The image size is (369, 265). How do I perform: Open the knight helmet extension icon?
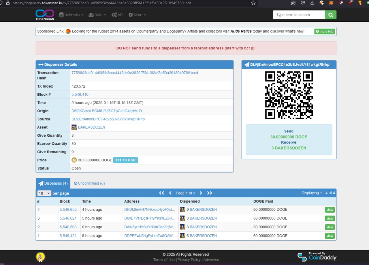pyautogui.click(x=322, y=3)
